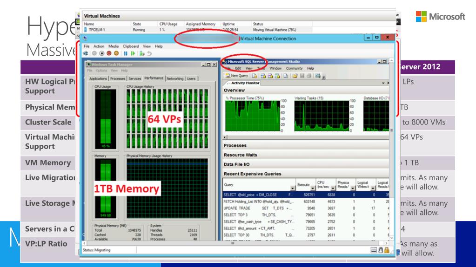Switch to Processes tab in Task Manager
Image resolution: width=476 pixels, height=267 pixels.
tap(118, 79)
